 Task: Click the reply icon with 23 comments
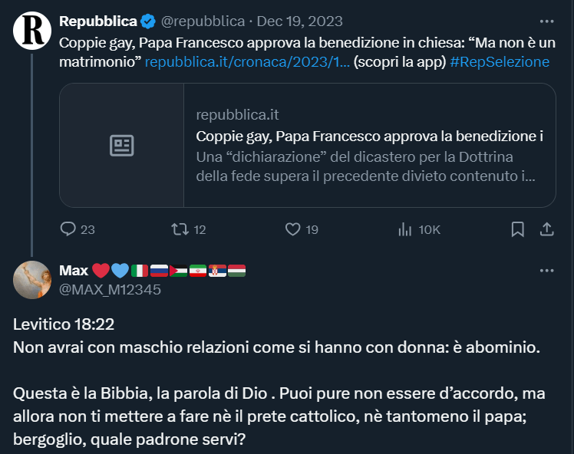[68, 229]
